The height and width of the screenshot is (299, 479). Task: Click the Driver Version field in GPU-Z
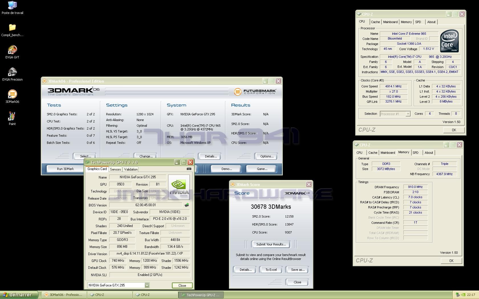(x=150, y=253)
